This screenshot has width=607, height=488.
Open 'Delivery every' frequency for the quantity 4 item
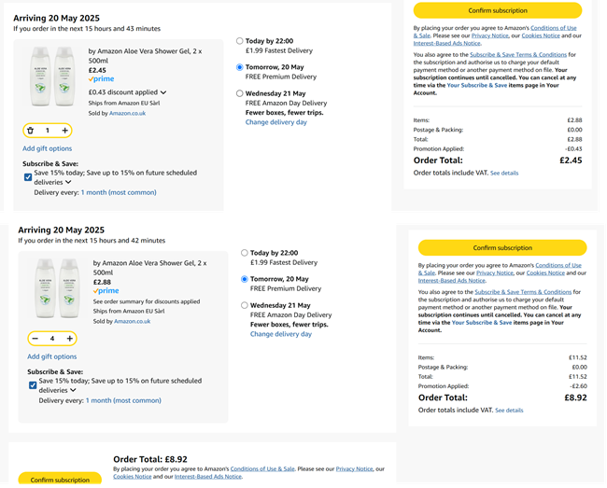pos(123,400)
